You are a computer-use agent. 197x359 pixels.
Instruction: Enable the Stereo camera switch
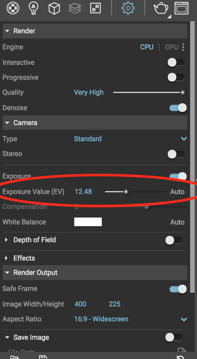pyautogui.click(x=176, y=154)
